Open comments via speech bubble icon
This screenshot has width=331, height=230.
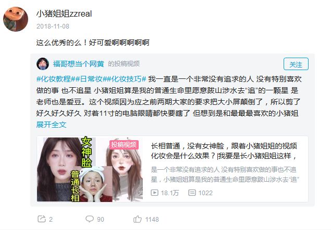coord(90,219)
